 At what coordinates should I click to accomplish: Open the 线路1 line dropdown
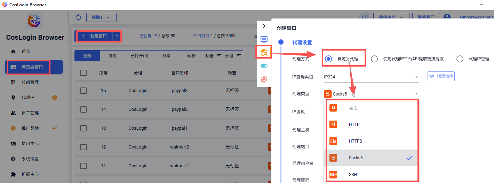[101, 17]
